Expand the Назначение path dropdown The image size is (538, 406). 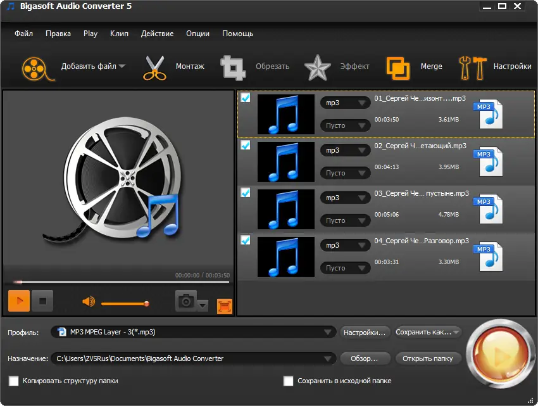tap(328, 358)
